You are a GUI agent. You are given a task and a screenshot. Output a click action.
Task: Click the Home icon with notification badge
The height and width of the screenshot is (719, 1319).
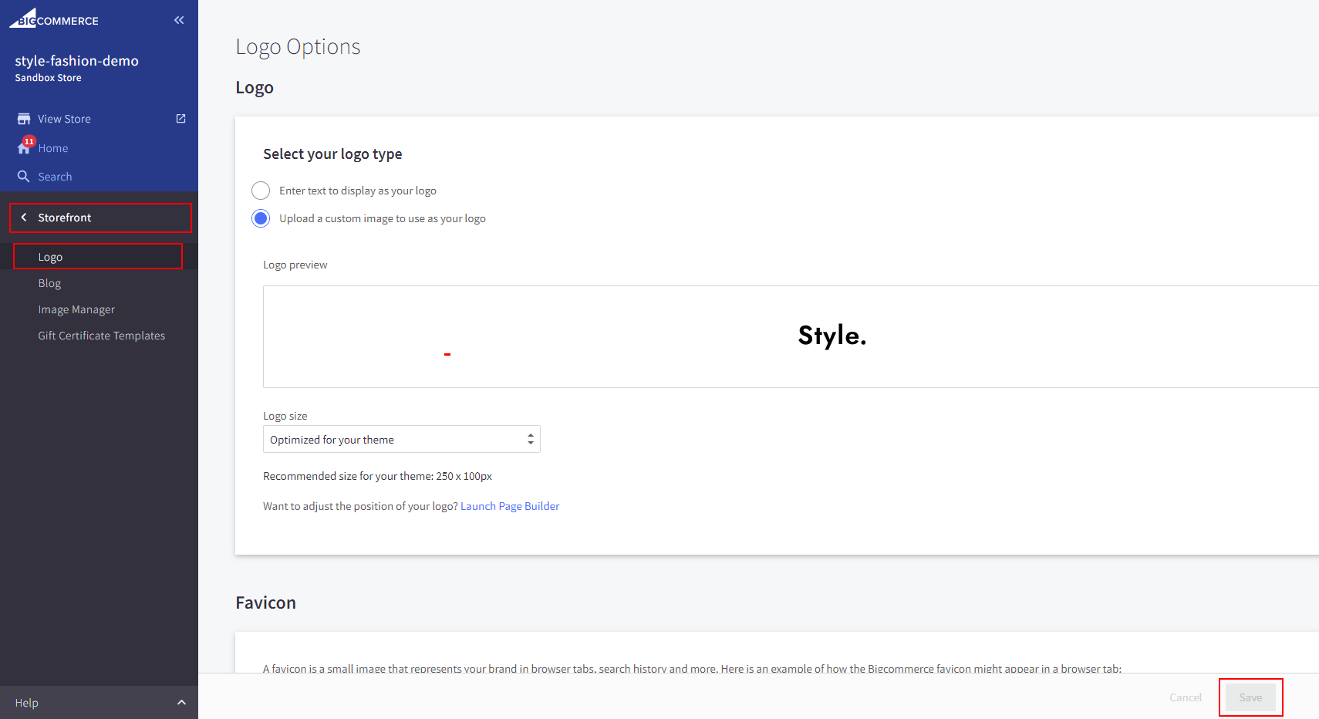point(25,147)
